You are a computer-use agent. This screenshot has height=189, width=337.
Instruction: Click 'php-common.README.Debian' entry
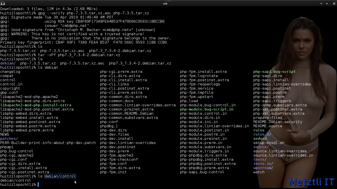click(127, 114)
